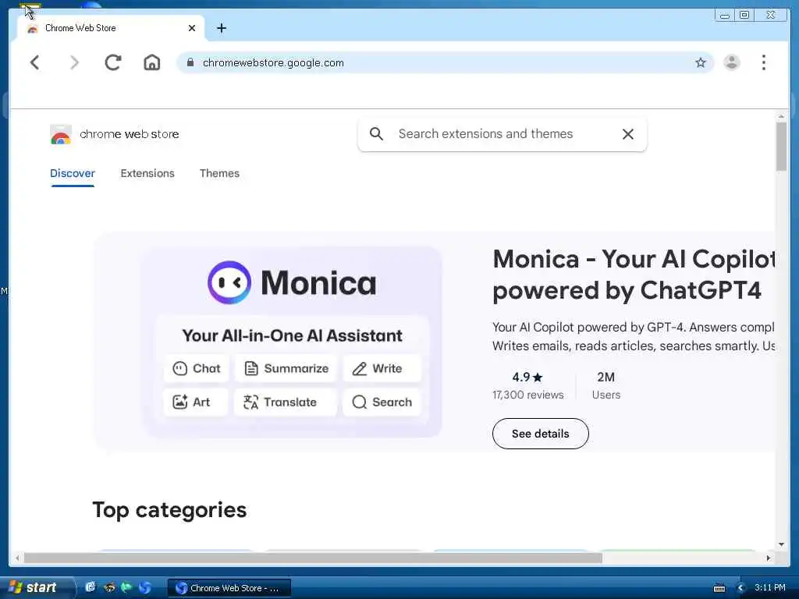Launch Internet Explorer from quick launch

coord(91,587)
